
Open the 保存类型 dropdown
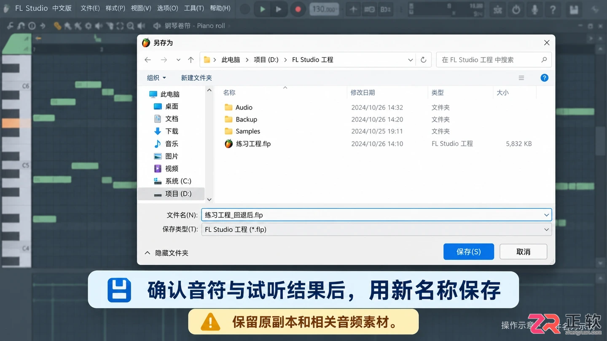376,229
